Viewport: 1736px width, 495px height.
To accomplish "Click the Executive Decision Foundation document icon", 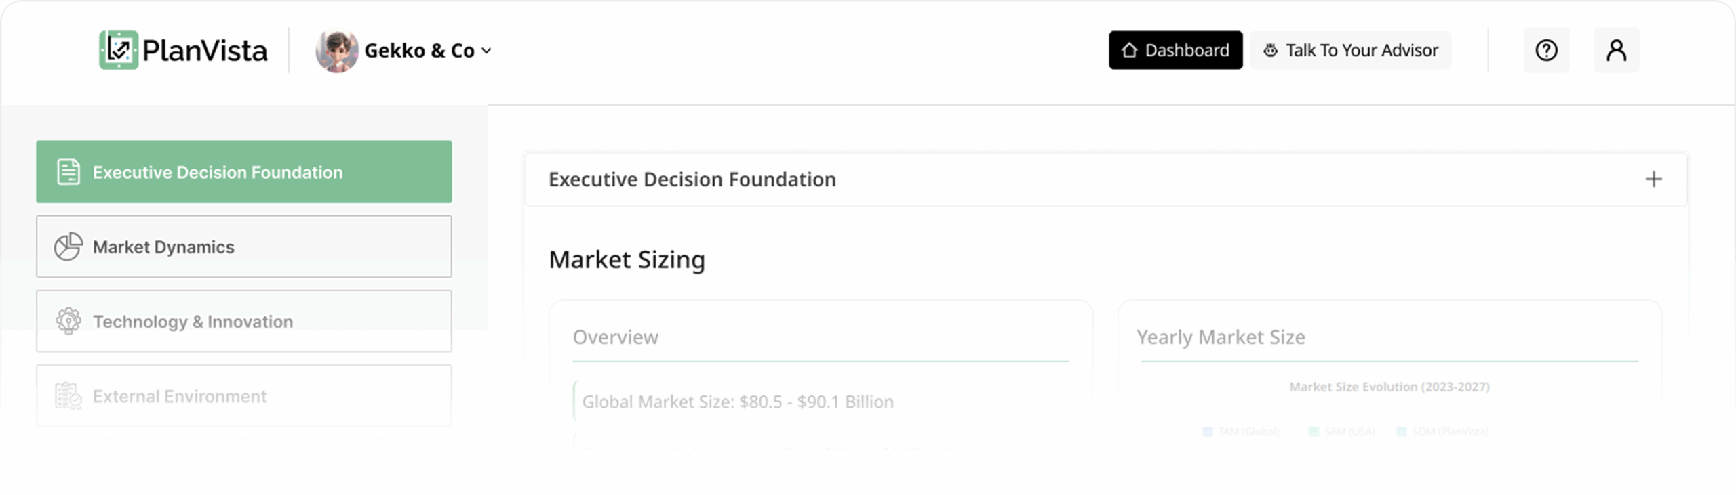I will click(x=68, y=172).
